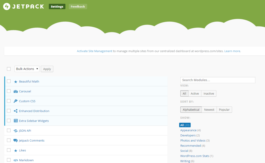Filter modules by the Writing category
This screenshot has width=265, height=163.
(185, 161)
